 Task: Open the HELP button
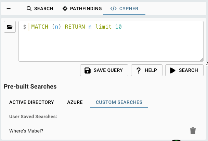147,70
